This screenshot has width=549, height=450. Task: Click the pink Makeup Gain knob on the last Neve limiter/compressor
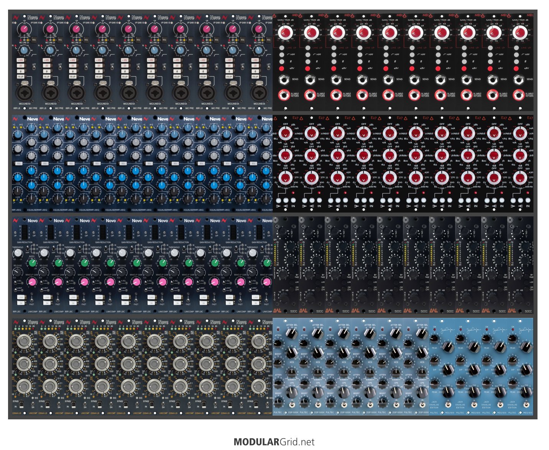(x=267, y=282)
